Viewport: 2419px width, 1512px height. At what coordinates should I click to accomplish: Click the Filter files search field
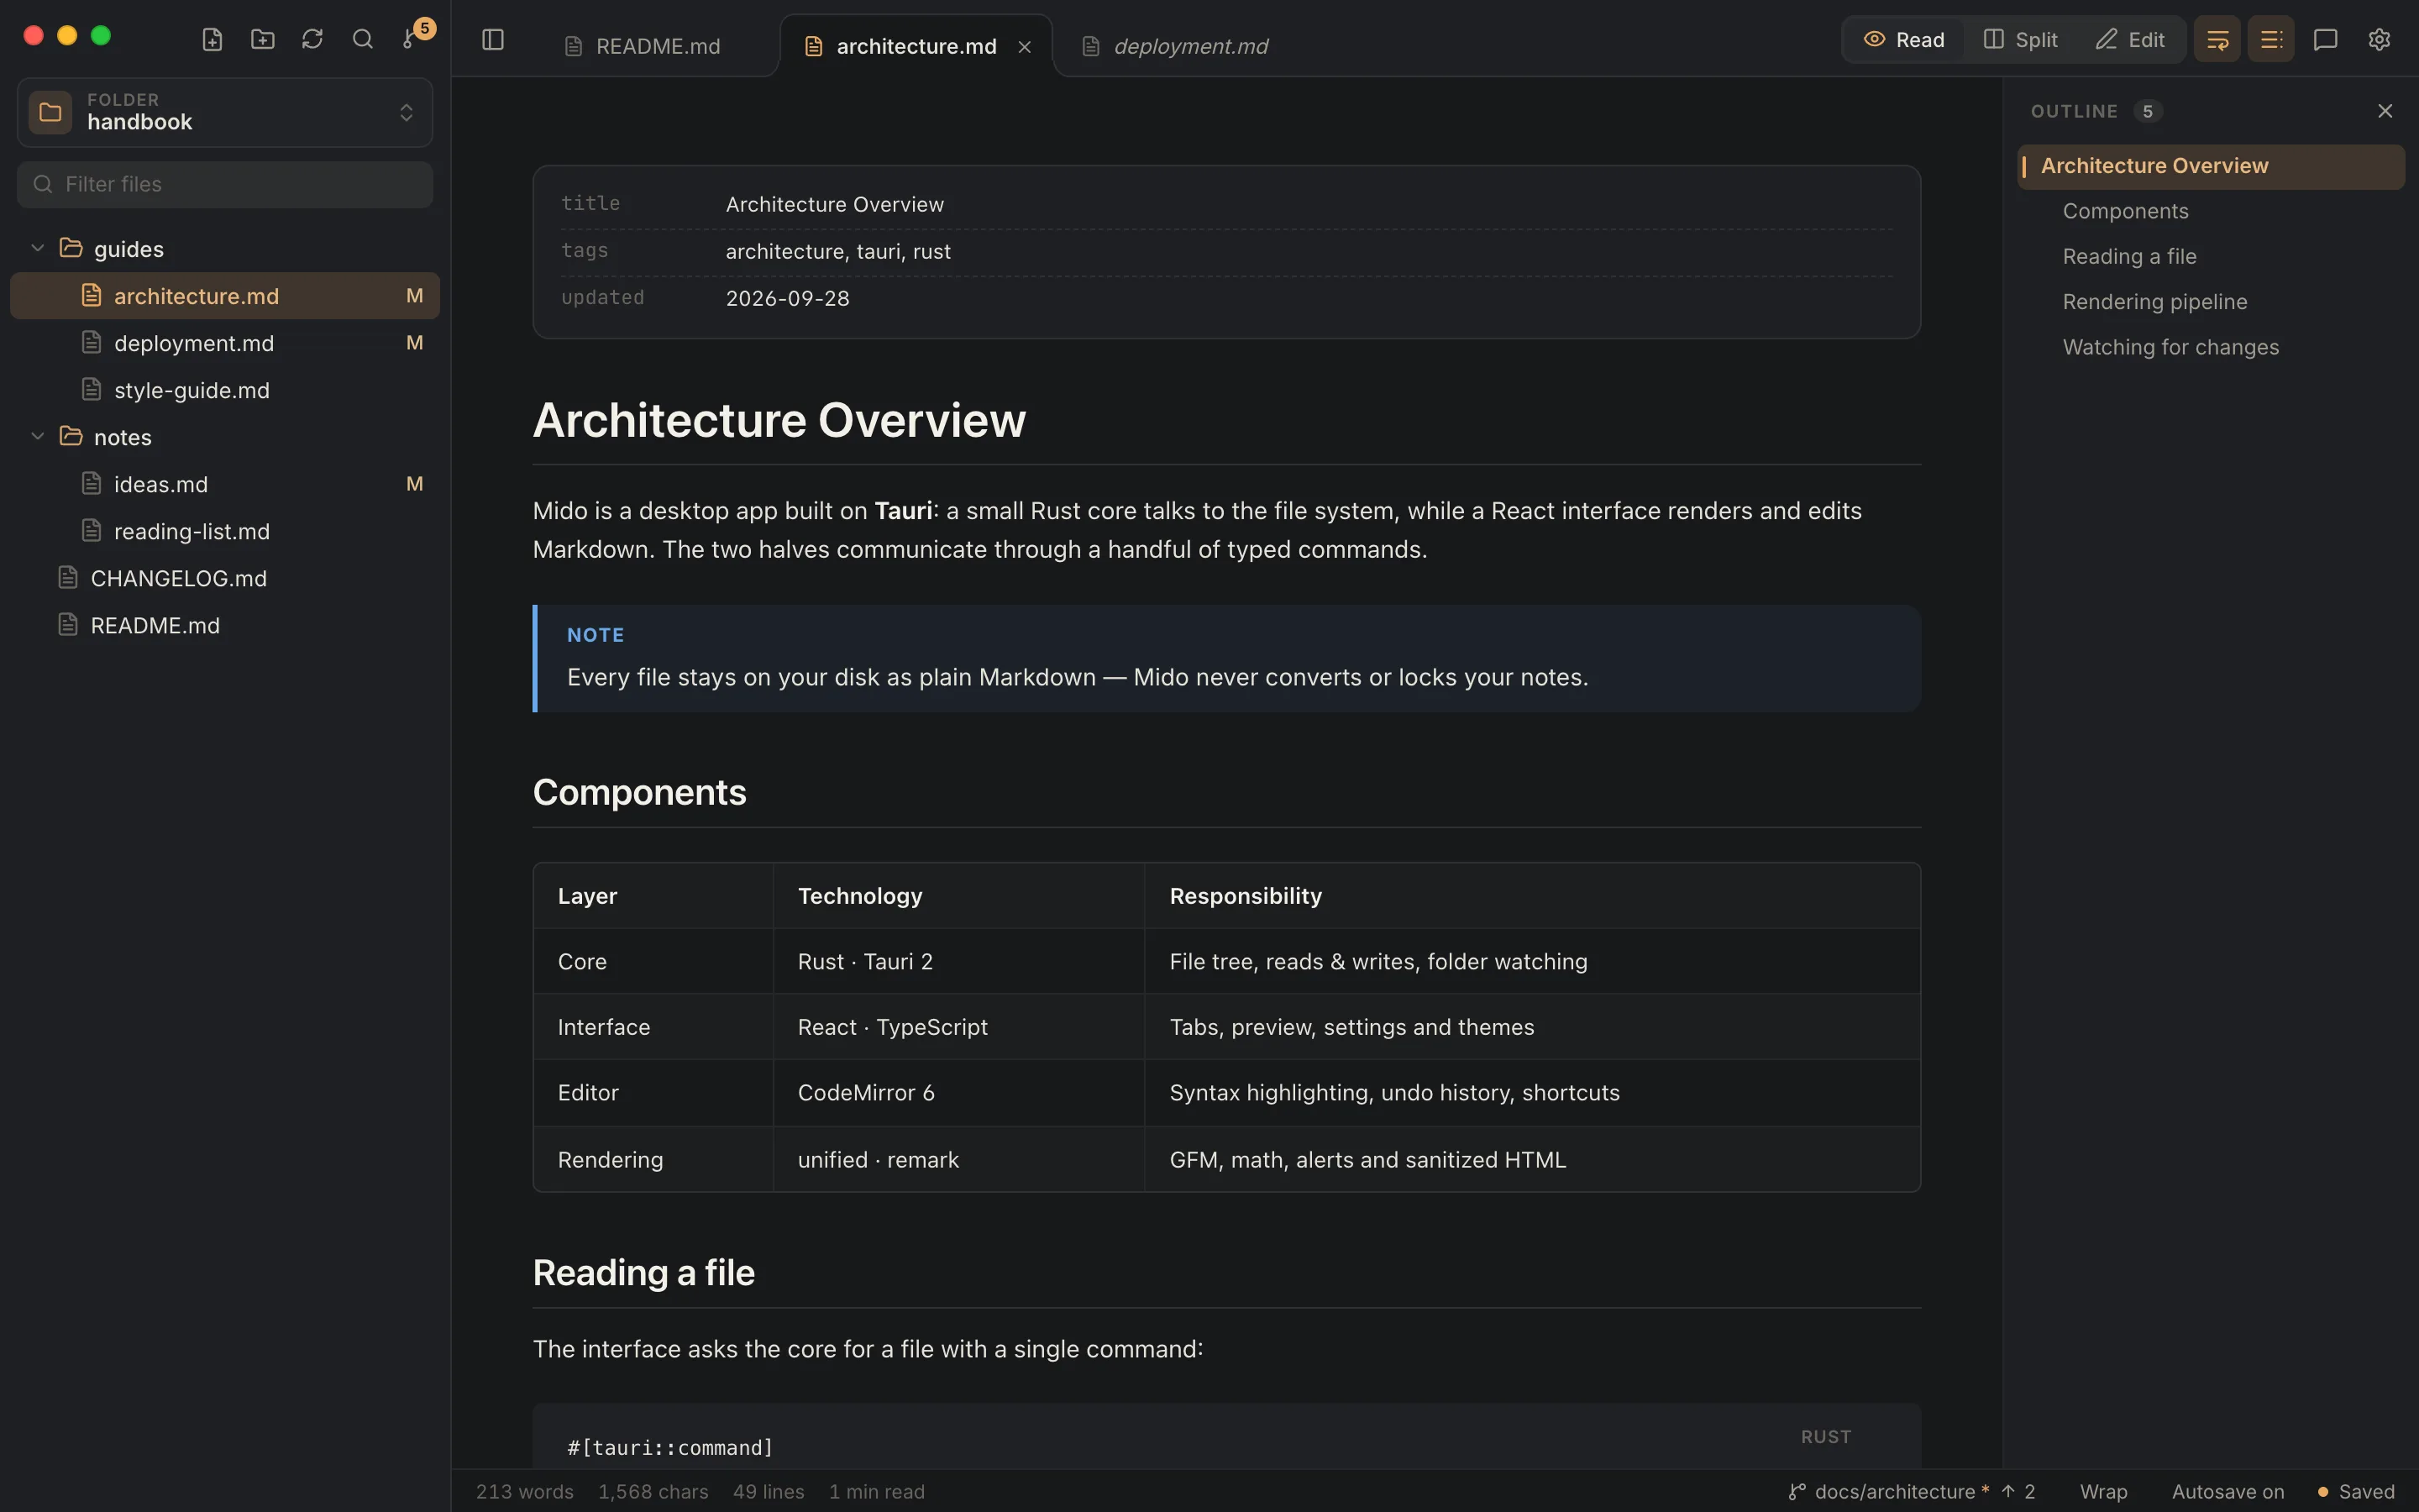(x=225, y=184)
